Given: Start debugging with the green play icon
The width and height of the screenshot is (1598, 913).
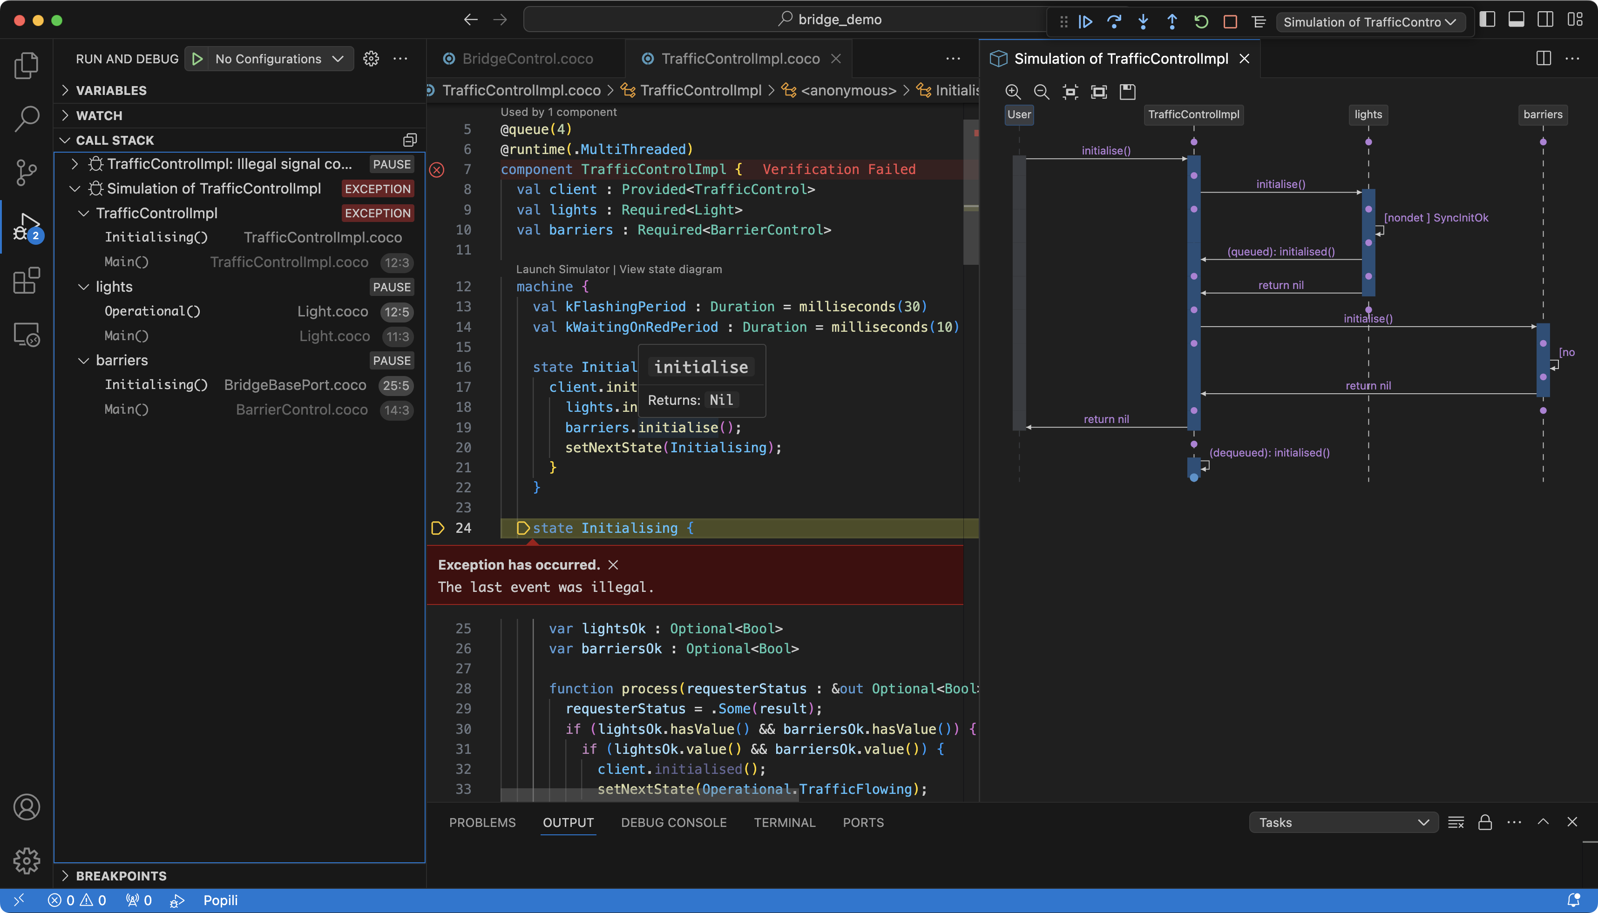Looking at the screenshot, I should pos(197,59).
